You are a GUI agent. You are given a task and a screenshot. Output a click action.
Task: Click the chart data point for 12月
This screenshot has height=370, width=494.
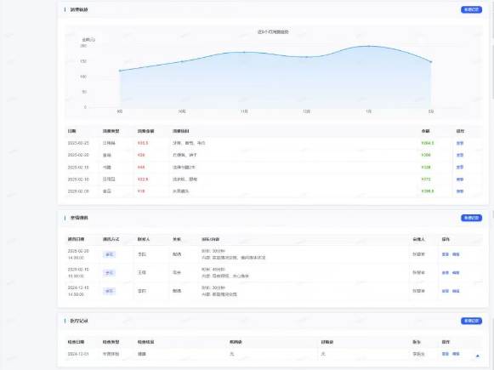click(307, 57)
